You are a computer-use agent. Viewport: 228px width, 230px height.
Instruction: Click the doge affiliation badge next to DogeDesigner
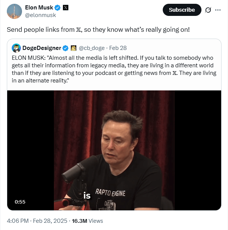click(x=74, y=48)
